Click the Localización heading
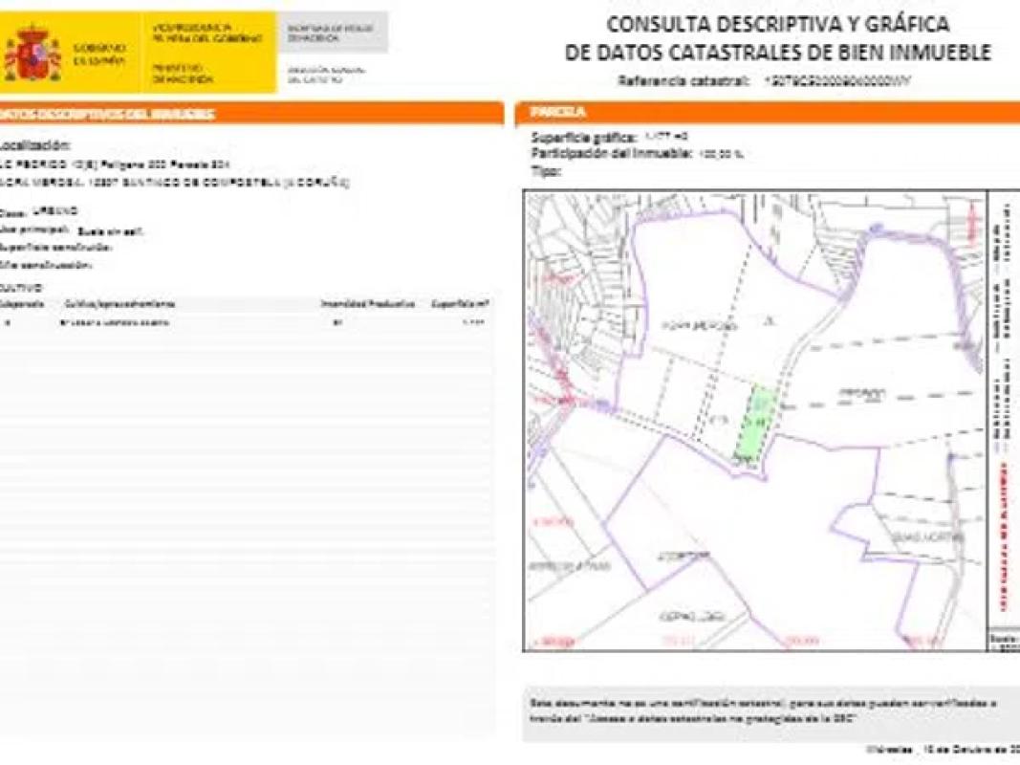 coord(35,145)
